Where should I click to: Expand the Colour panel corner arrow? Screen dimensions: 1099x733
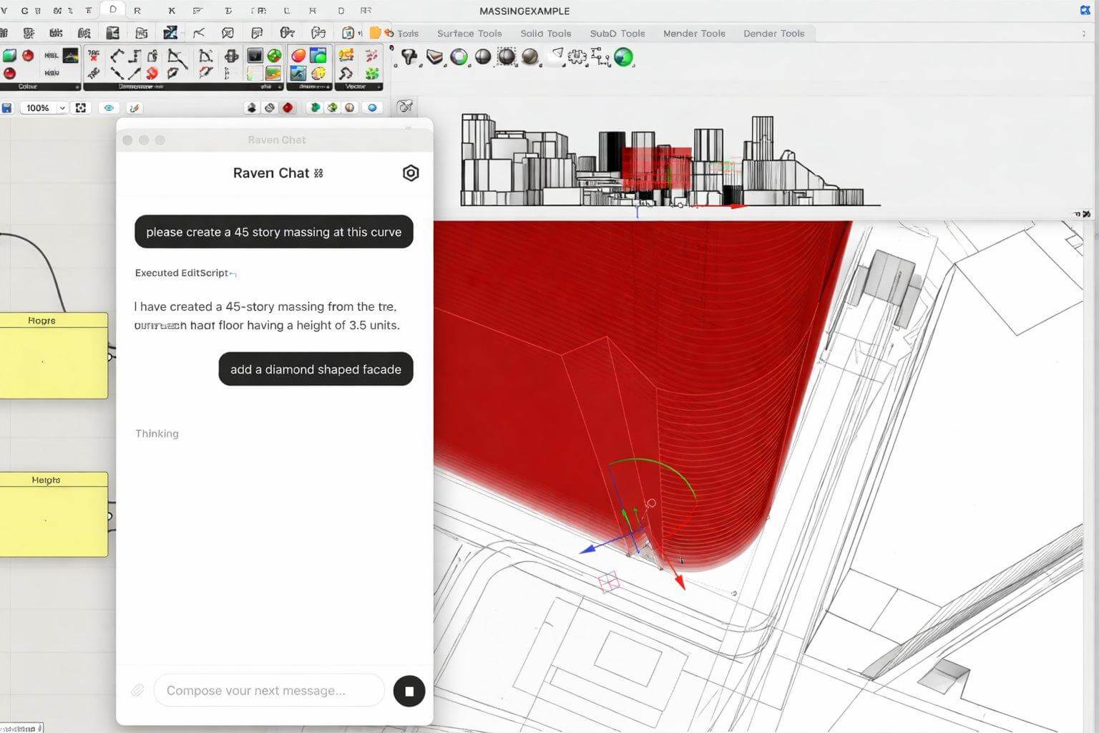(x=77, y=87)
